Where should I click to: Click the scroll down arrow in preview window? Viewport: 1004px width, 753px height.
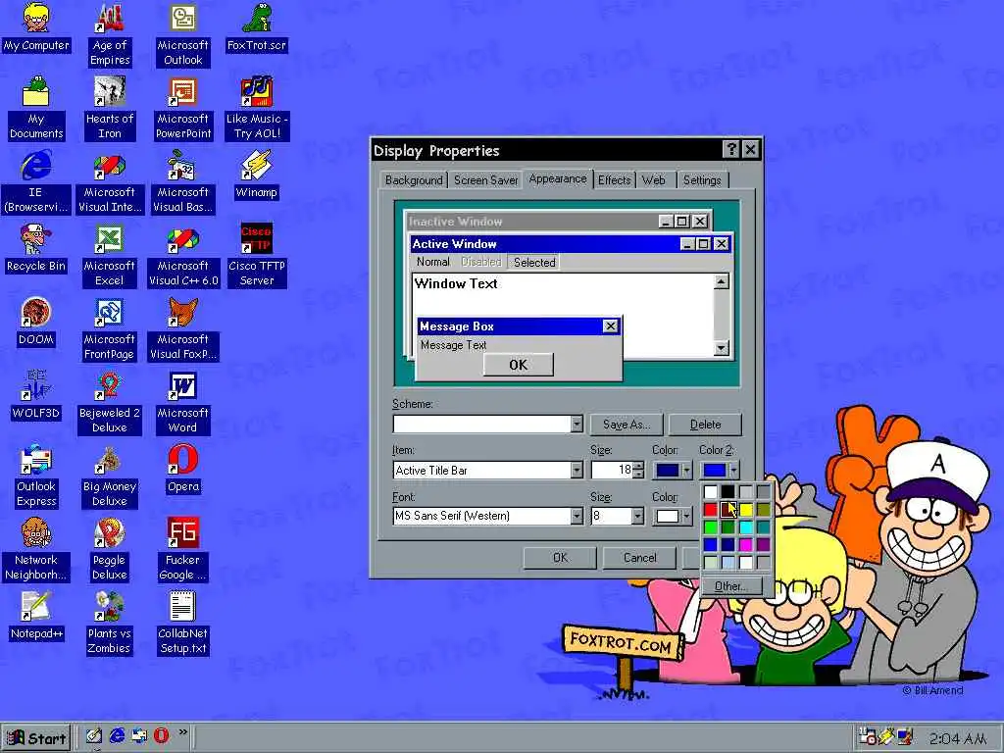coord(721,348)
